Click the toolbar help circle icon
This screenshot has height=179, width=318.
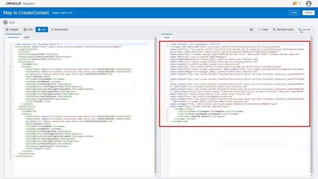(251, 30)
